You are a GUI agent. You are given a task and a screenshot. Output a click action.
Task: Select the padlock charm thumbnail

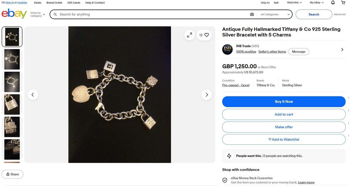tap(12, 104)
